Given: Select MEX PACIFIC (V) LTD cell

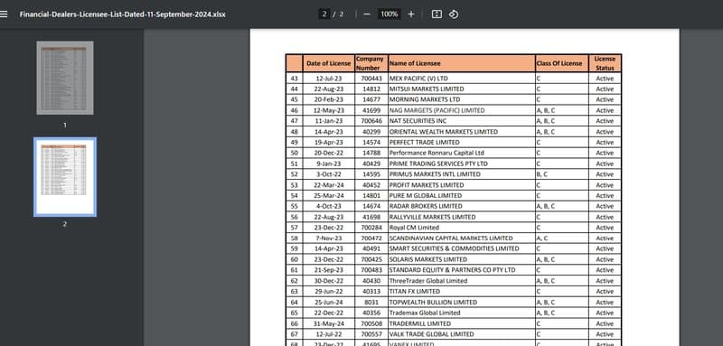Looking at the screenshot, I should pyautogui.click(x=462, y=79).
